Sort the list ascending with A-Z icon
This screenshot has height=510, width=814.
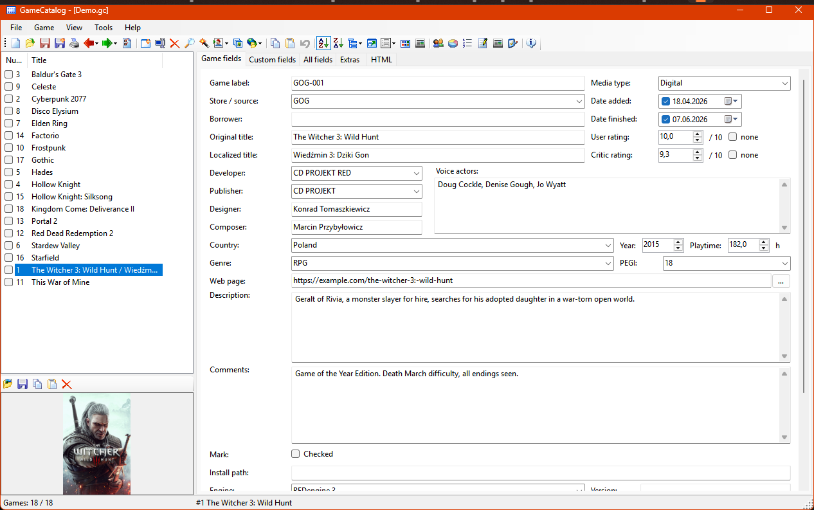pos(323,43)
